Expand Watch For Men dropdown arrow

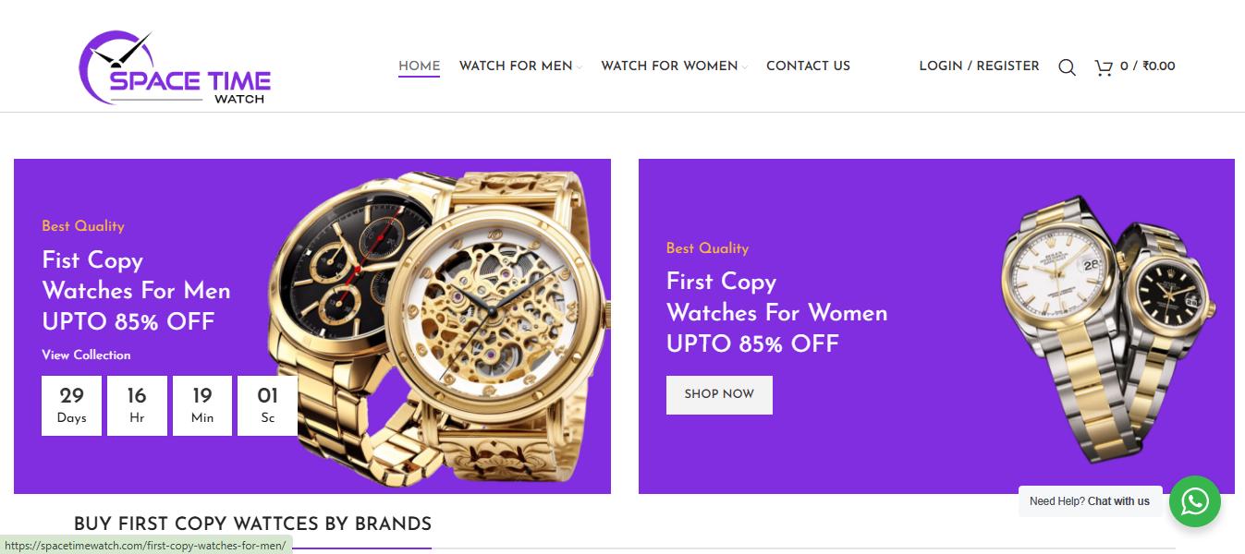click(580, 66)
